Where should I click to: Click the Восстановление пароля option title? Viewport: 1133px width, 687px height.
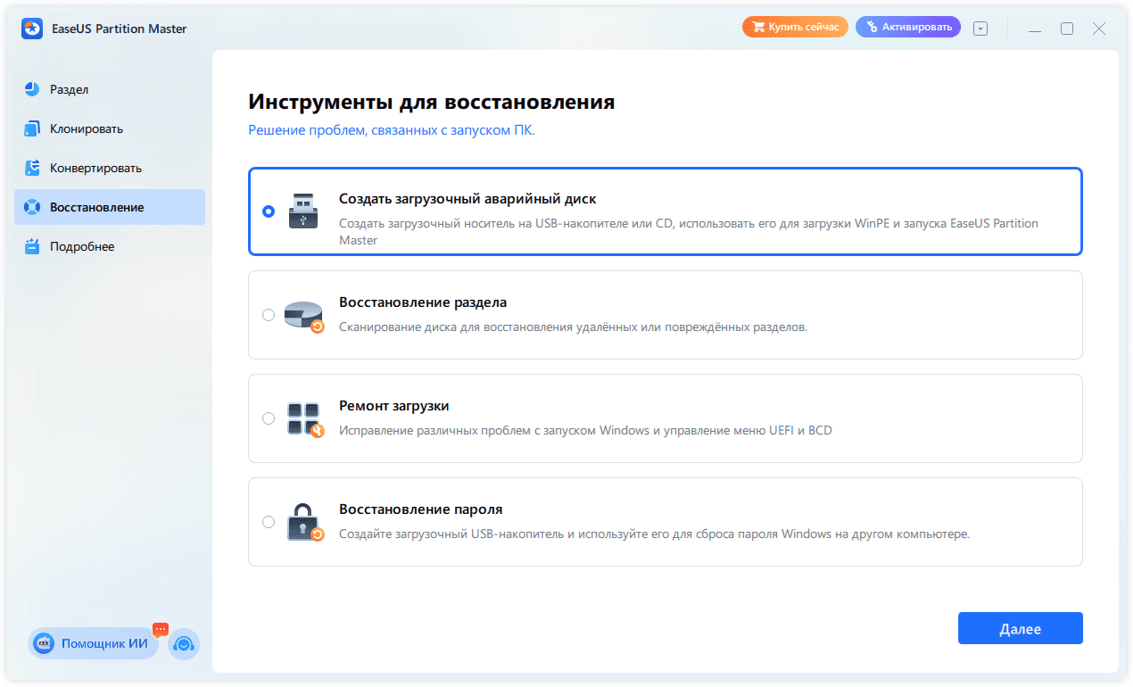tap(421, 509)
